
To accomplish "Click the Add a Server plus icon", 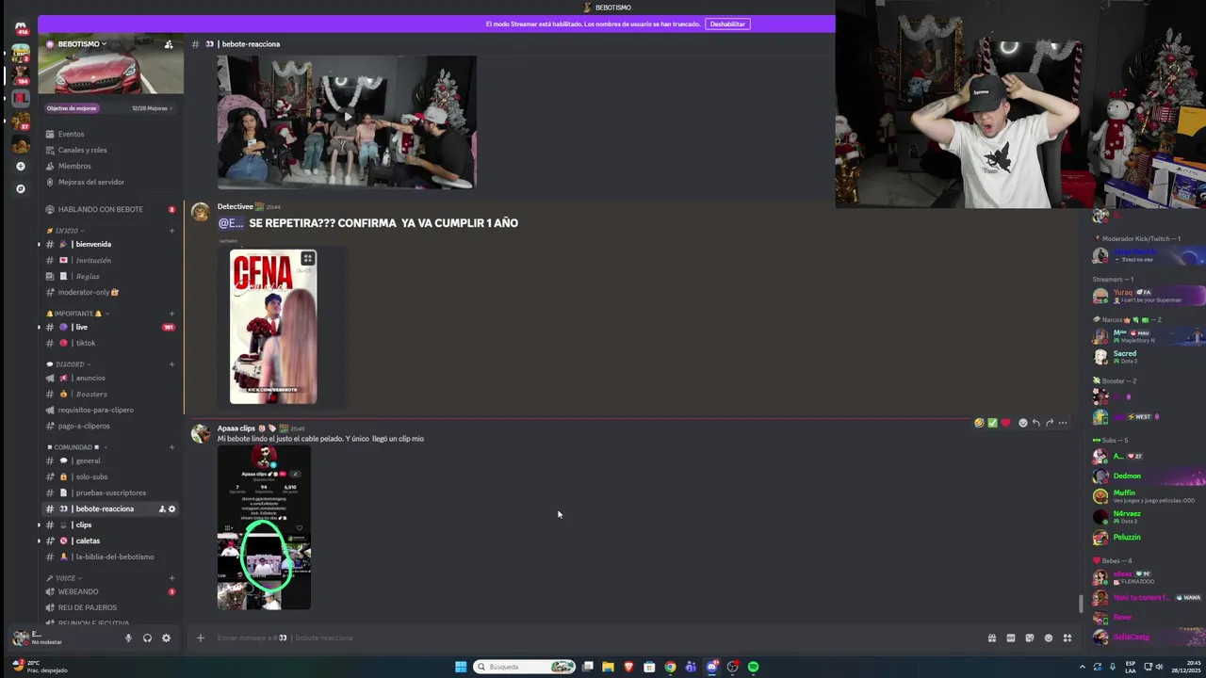I will click(21, 167).
